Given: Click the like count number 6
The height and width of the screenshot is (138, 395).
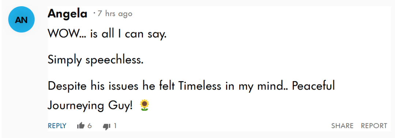Looking at the screenshot, I should coord(90,126).
